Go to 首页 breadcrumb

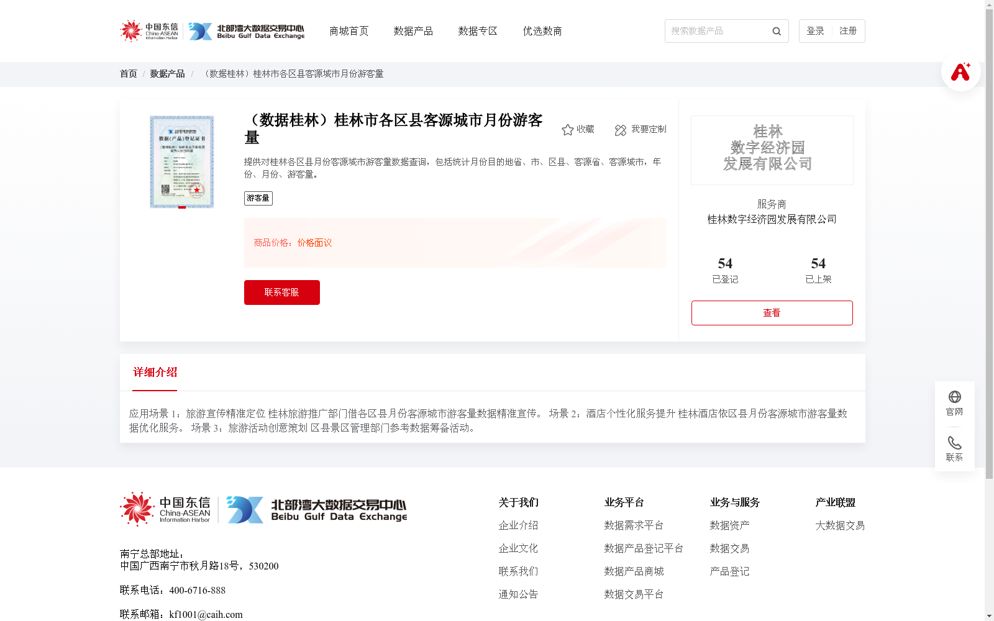pyautogui.click(x=129, y=74)
